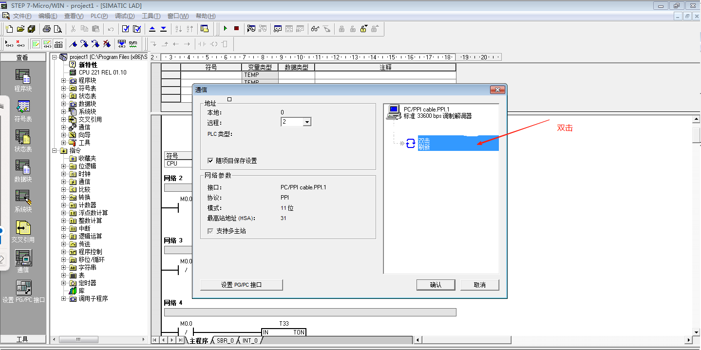
Task: Close the 通信 dialog
Action: [x=497, y=90]
